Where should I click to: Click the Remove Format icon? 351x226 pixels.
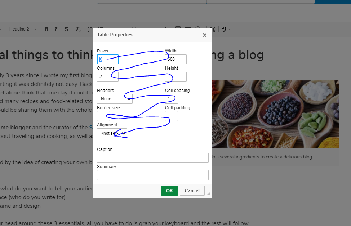coord(78,29)
